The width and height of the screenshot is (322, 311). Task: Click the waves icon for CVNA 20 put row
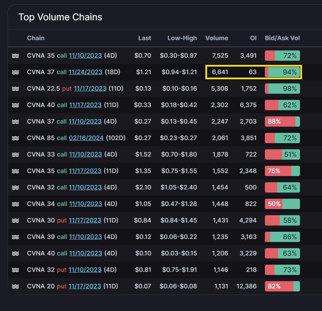pyautogui.click(x=15, y=286)
